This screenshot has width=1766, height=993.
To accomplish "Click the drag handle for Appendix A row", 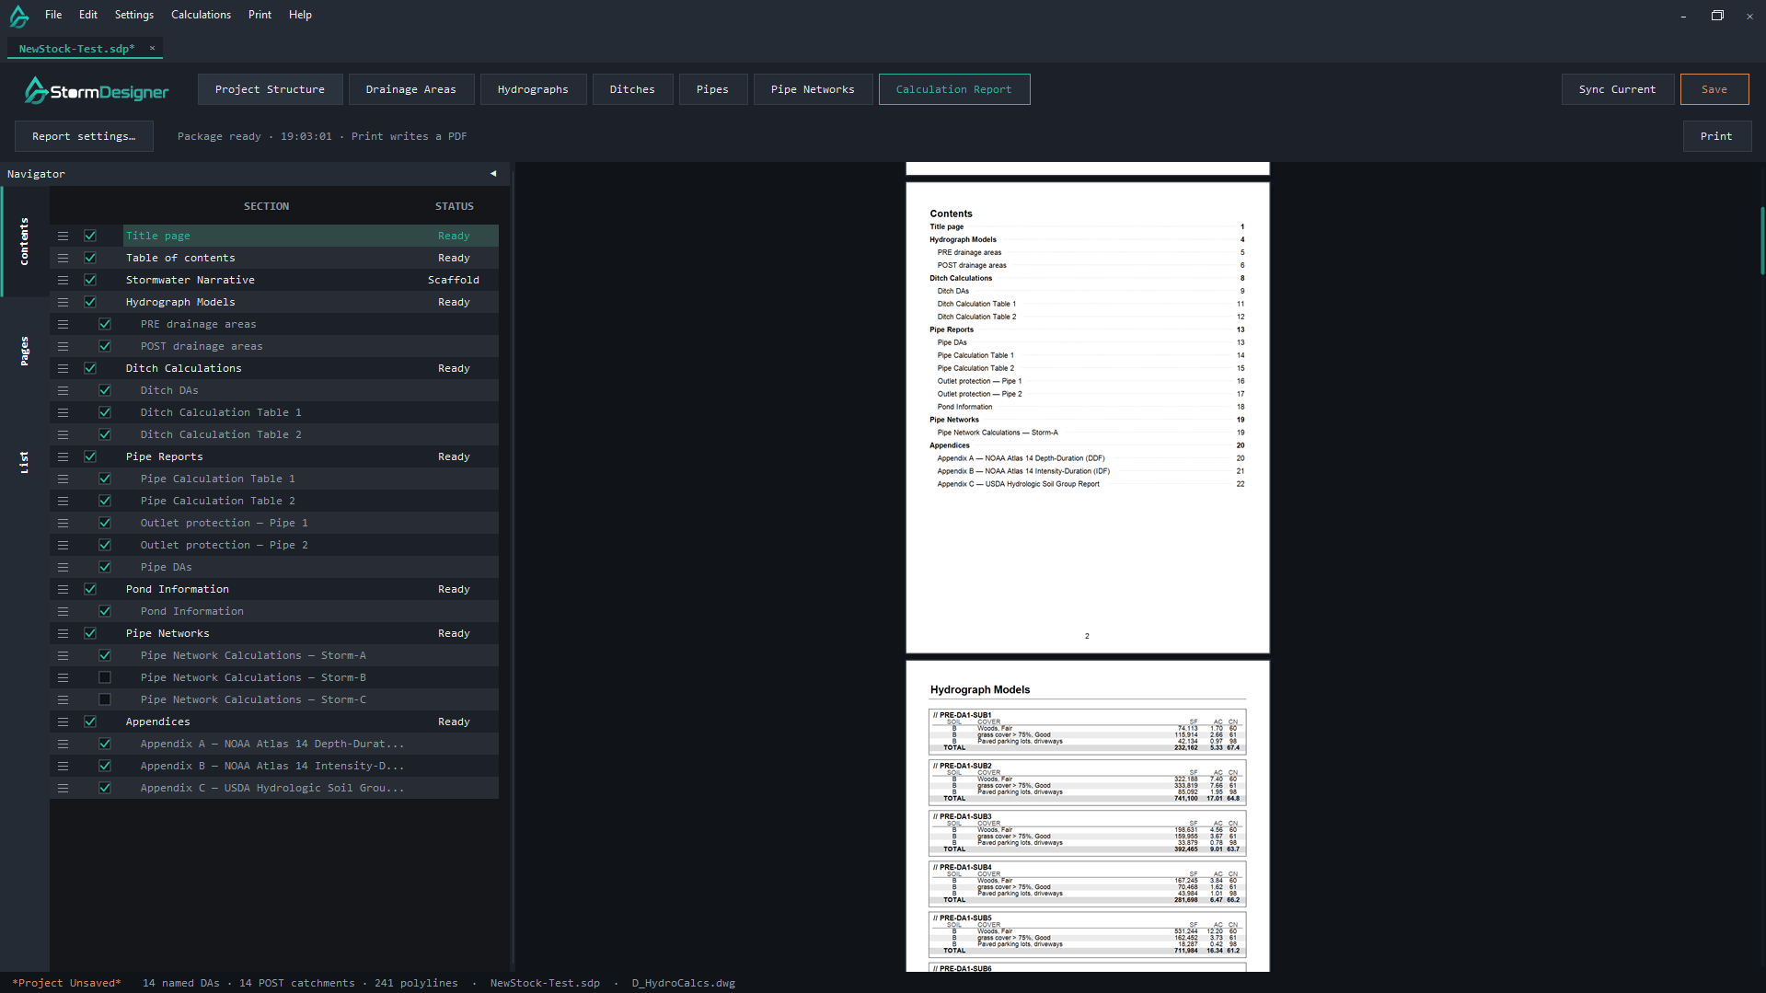I will pos(63,744).
